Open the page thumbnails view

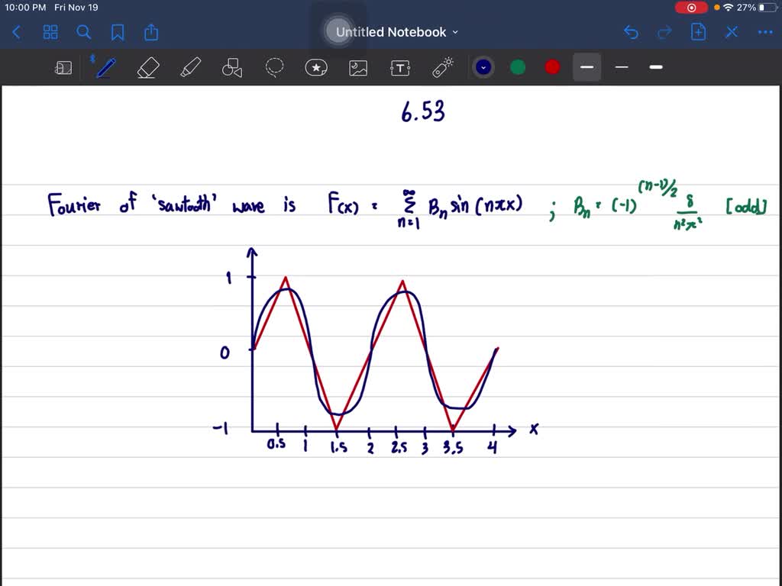[50, 32]
